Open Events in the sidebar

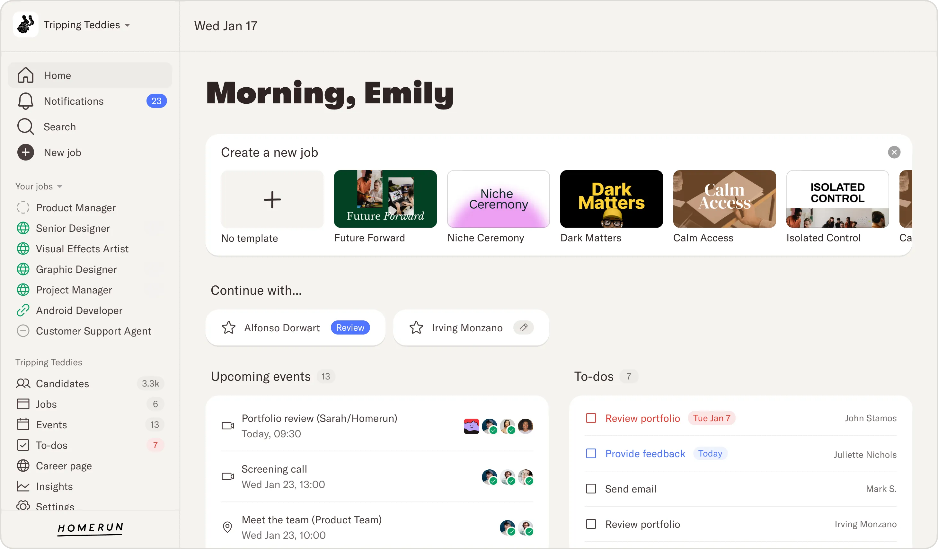pos(51,425)
